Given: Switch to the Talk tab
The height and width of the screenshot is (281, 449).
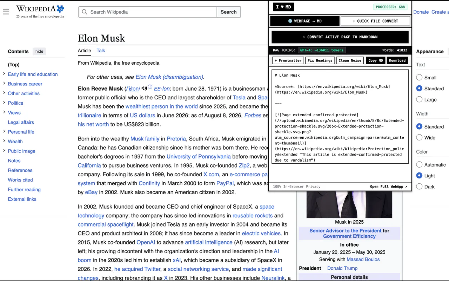Looking at the screenshot, I should click(101, 51).
